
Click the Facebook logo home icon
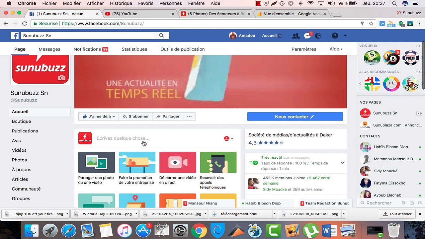15,36
